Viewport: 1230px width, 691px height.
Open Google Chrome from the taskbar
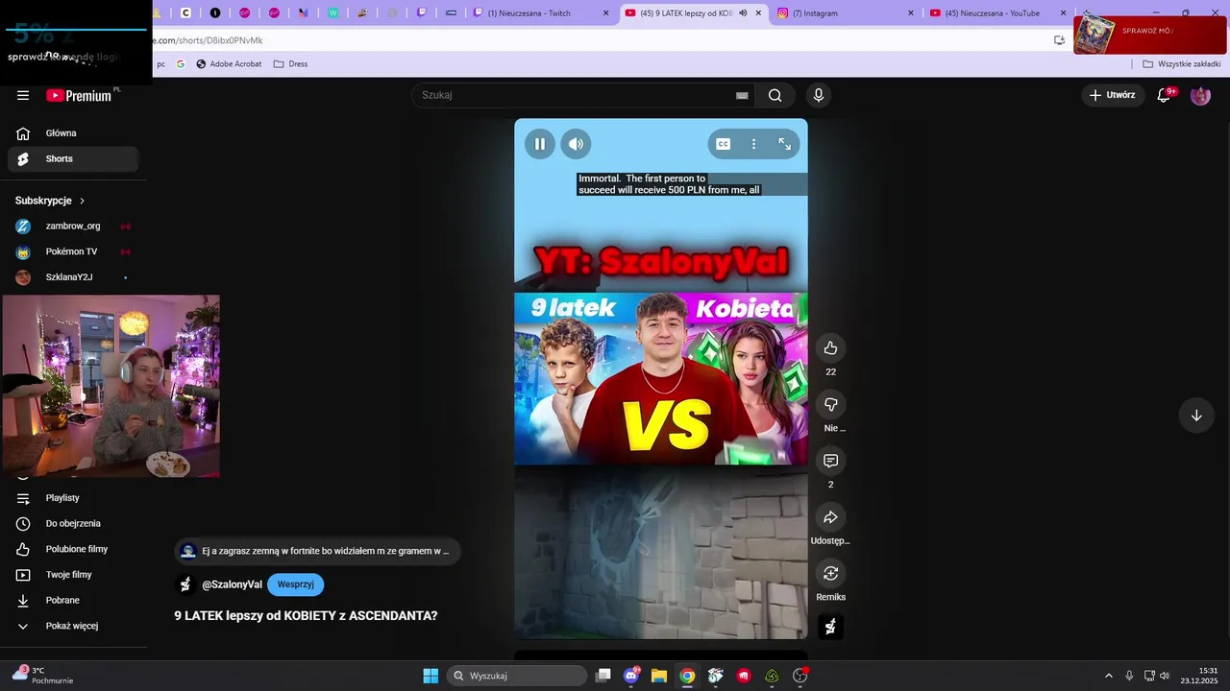click(x=687, y=676)
